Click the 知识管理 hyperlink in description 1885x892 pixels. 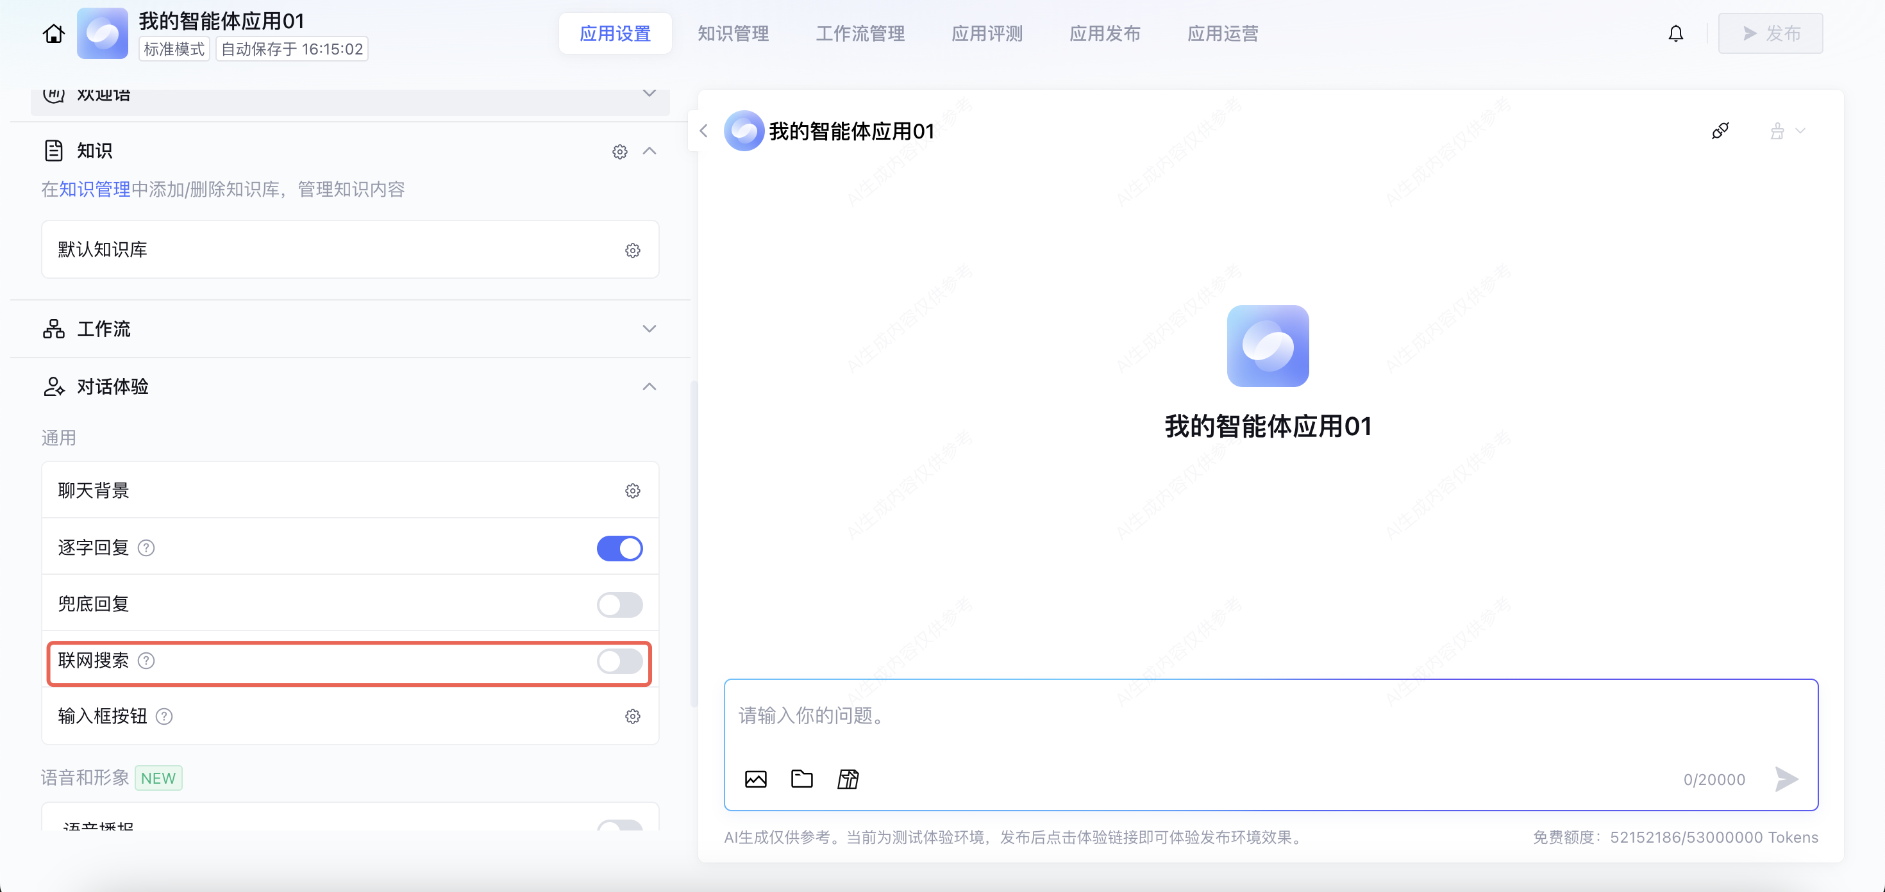pos(94,190)
